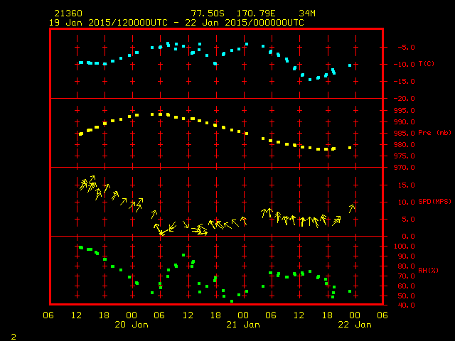455x341 pixels.
Task: Click the last cyan temperature point near 22 Jan
Action: [x=350, y=65]
